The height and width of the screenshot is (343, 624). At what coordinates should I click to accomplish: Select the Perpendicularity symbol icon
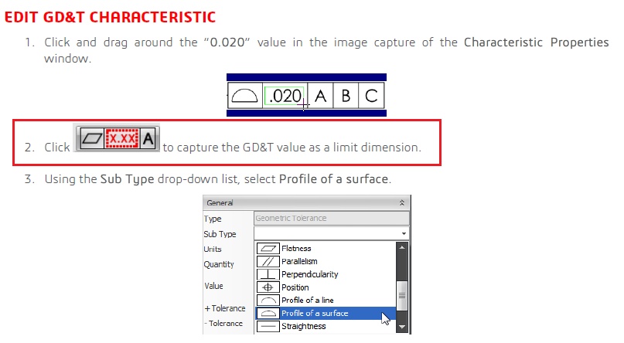click(268, 274)
